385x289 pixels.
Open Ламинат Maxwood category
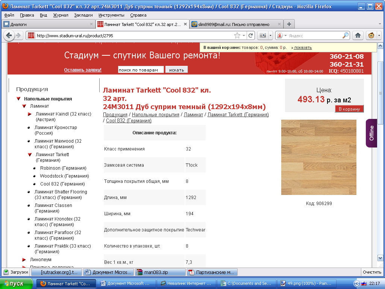coord(58,144)
